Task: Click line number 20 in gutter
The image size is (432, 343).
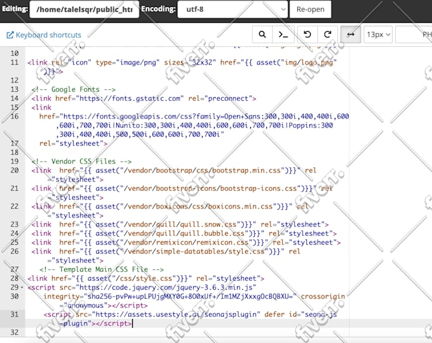Action: point(15,171)
